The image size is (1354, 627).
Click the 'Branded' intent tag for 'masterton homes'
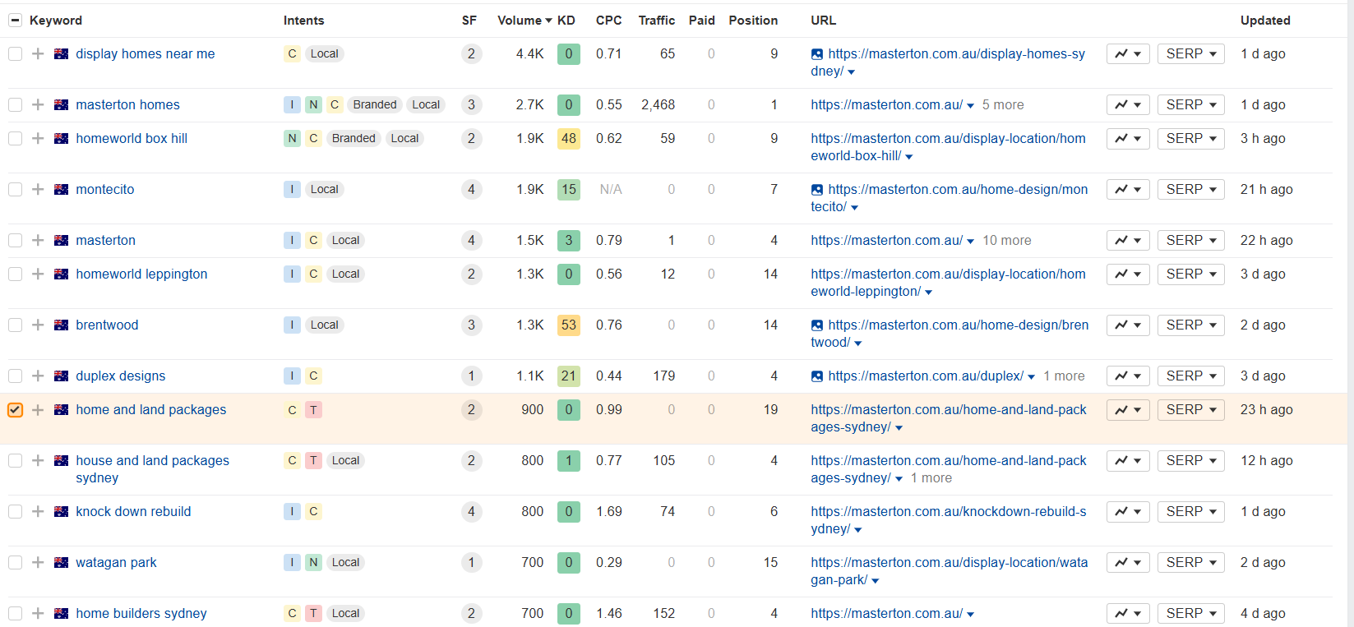click(x=375, y=105)
